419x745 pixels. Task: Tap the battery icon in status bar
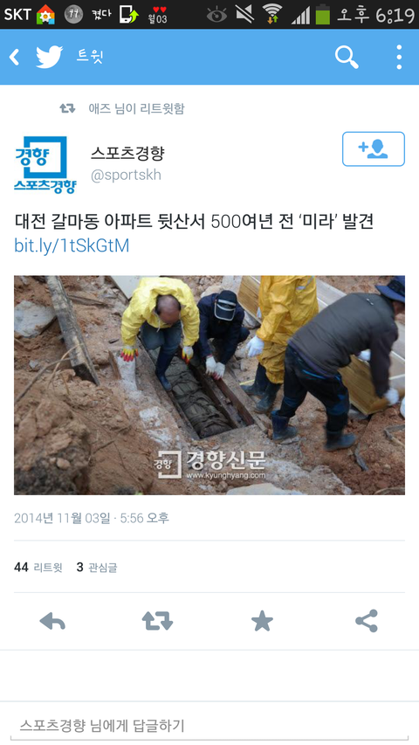point(323,14)
